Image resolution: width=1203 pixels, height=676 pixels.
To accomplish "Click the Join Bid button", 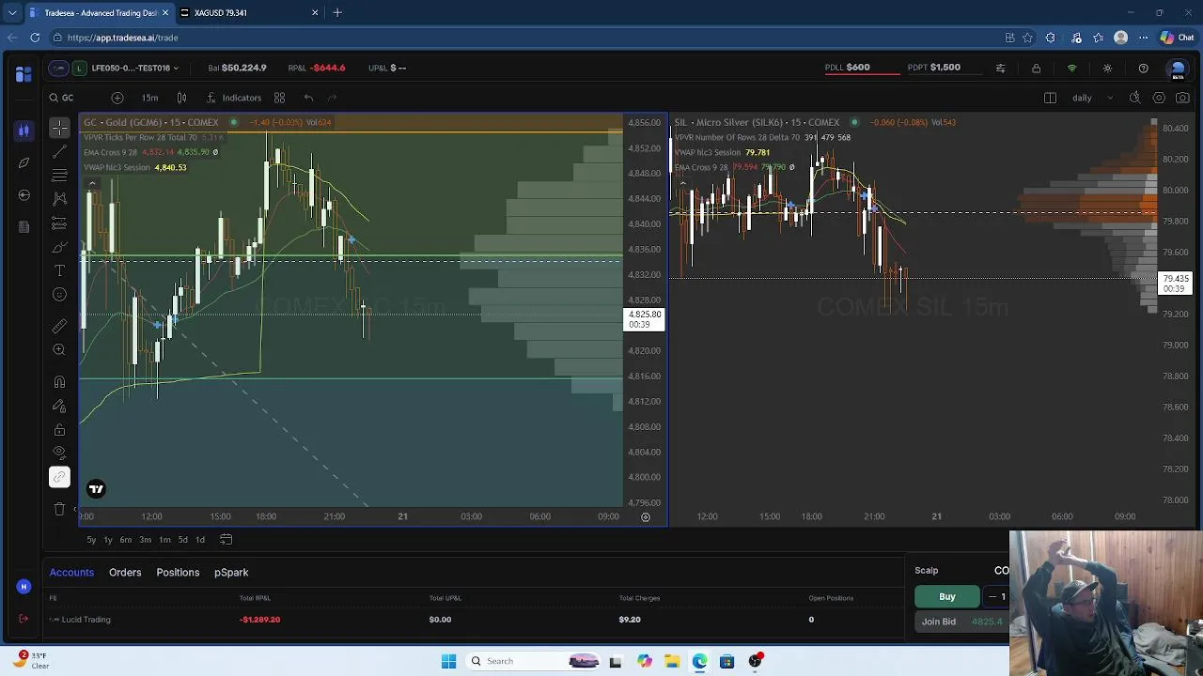I will 962,622.
